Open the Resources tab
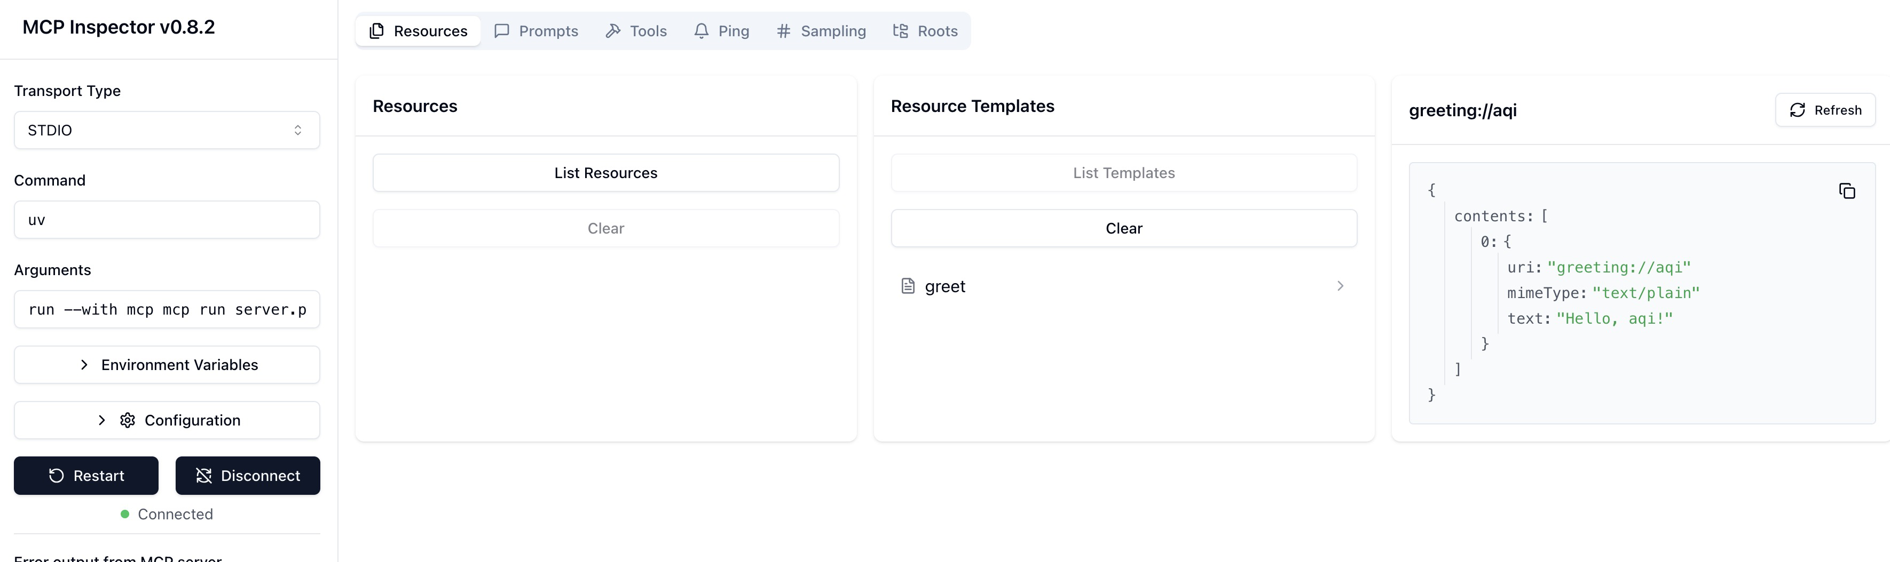 (418, 31)
